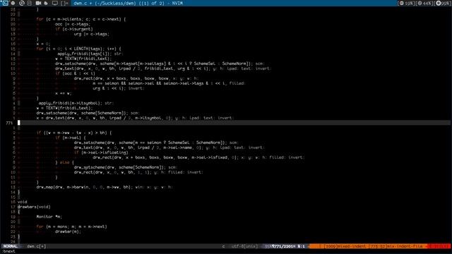Click the drw_map(drw, m->barwin...) line

click(85, 187)
